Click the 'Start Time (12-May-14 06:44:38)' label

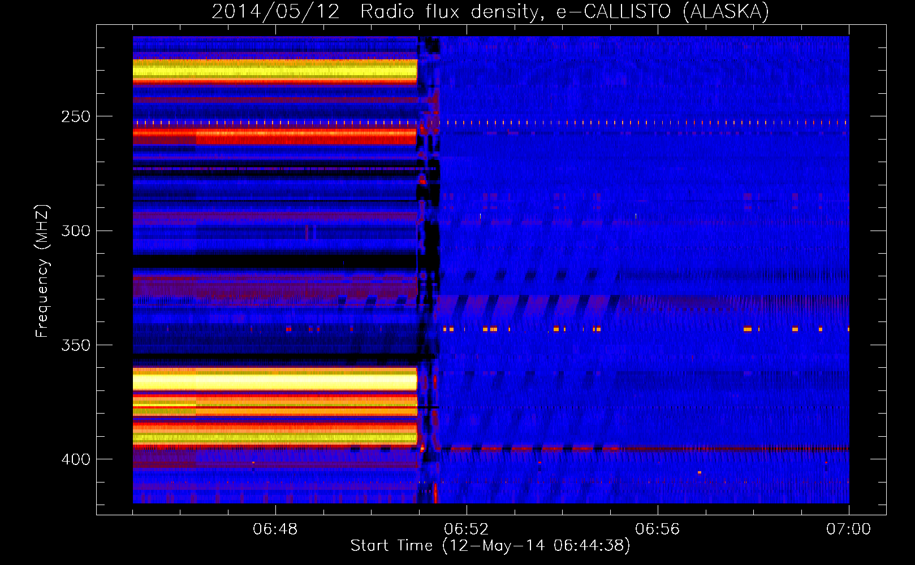pos(490,546)
